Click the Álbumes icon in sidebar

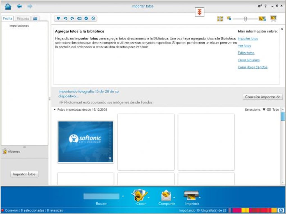[x=5, y=151]
